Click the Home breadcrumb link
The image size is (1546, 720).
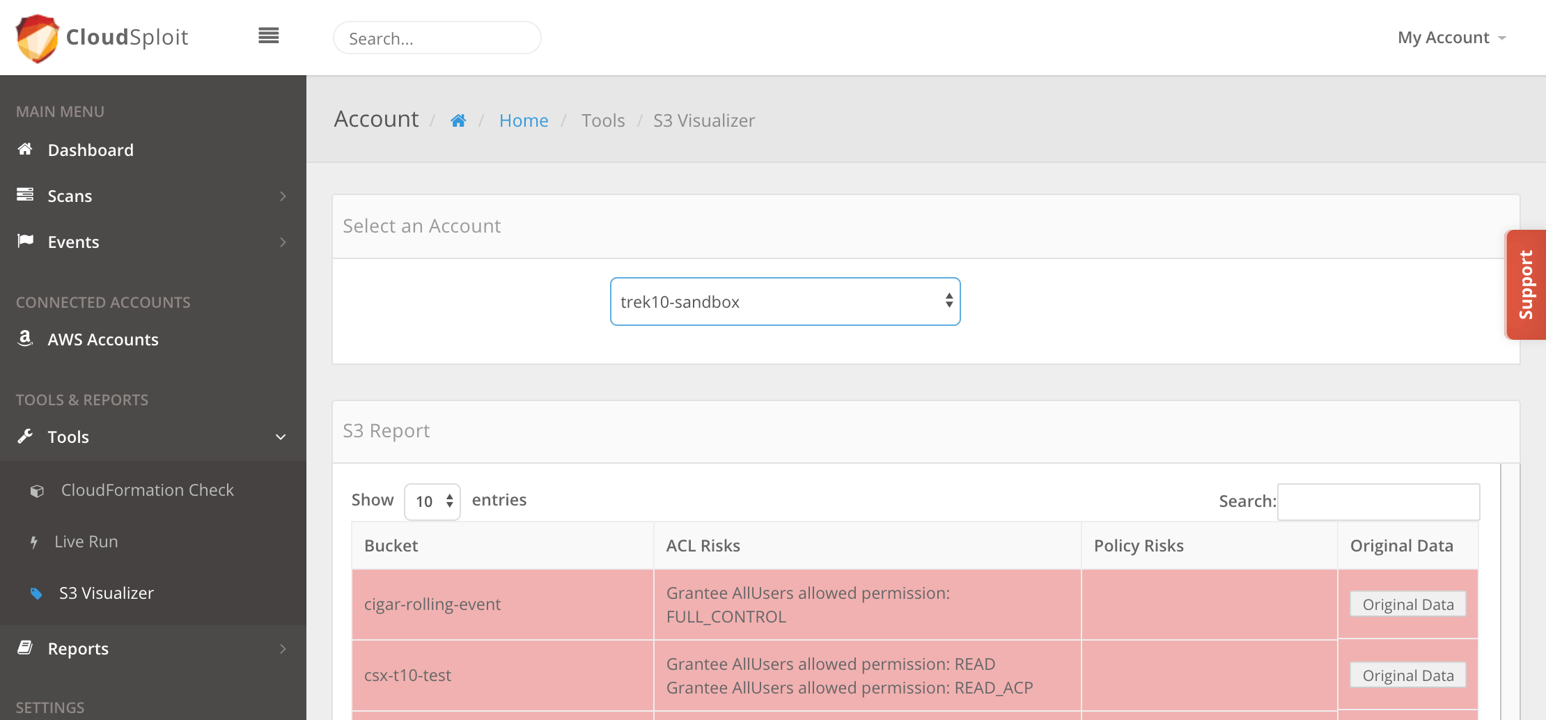point(524,120)
